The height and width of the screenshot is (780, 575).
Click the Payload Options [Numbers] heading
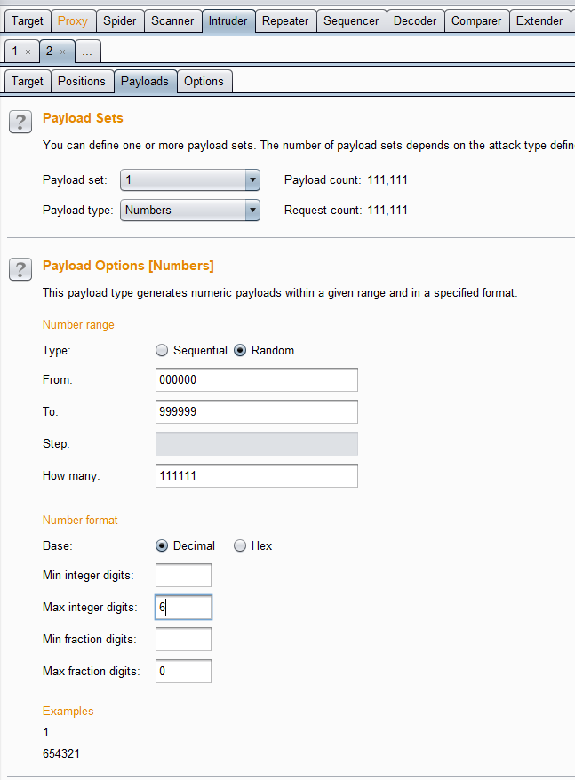pyautogui.click(x=128, y=266)
